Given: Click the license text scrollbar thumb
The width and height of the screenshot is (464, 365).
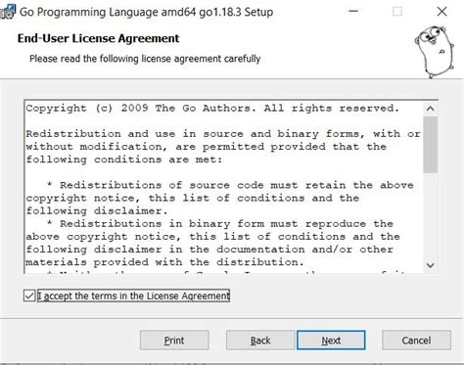Looking at the screenshot, I should (431, 145).
